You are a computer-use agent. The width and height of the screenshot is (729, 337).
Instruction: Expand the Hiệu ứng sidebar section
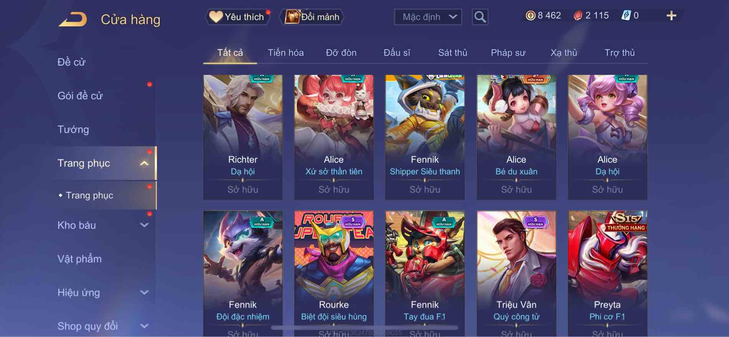144,292
